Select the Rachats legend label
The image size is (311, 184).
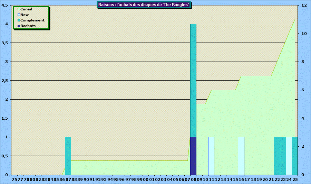point(28,26)
